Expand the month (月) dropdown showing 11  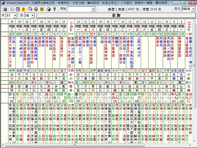pyautogui.click(x=15, y=15)
